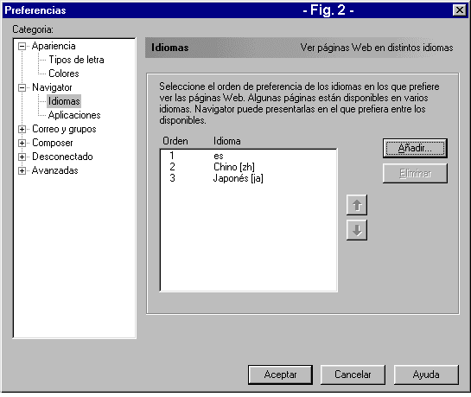Cancel the Preferencias dialog

pos(353,375)
